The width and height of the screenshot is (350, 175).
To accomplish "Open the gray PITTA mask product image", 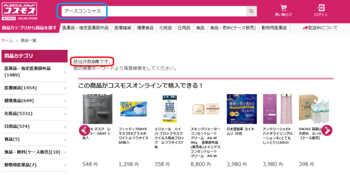I will coord(98,109).
